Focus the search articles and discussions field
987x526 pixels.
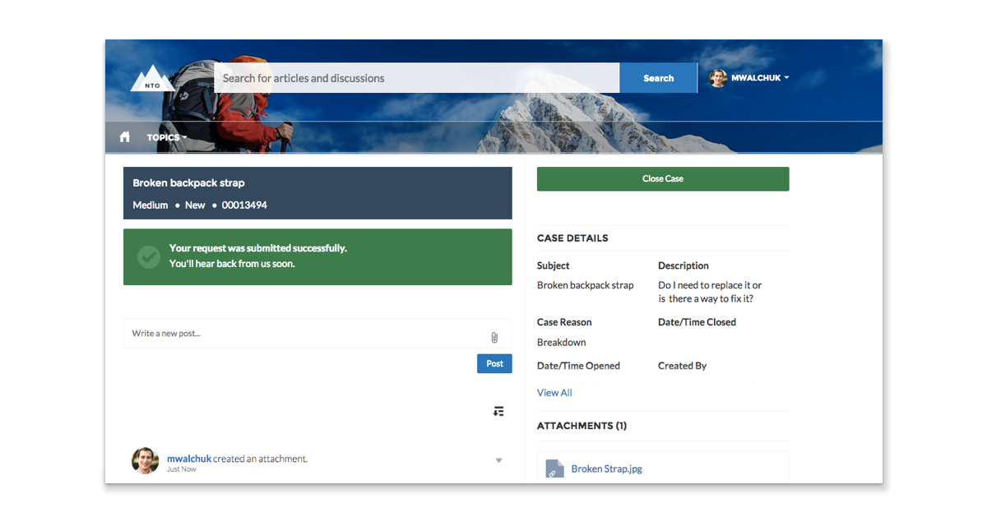pos(416,78)
